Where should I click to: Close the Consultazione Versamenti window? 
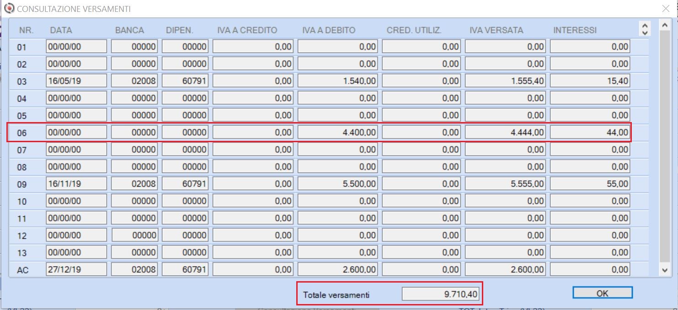tap(666, 9)
